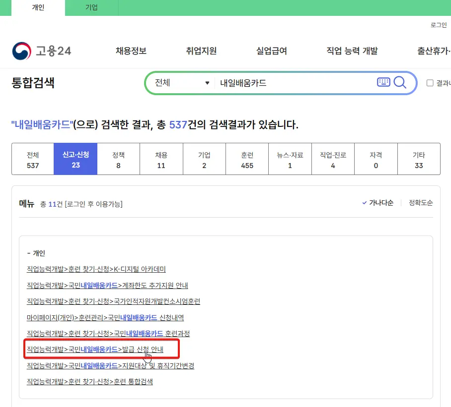The height and width of the screenshot is (407, 451).
Task: Sort results by 정확도순
Action: click(x=421, y=203)
